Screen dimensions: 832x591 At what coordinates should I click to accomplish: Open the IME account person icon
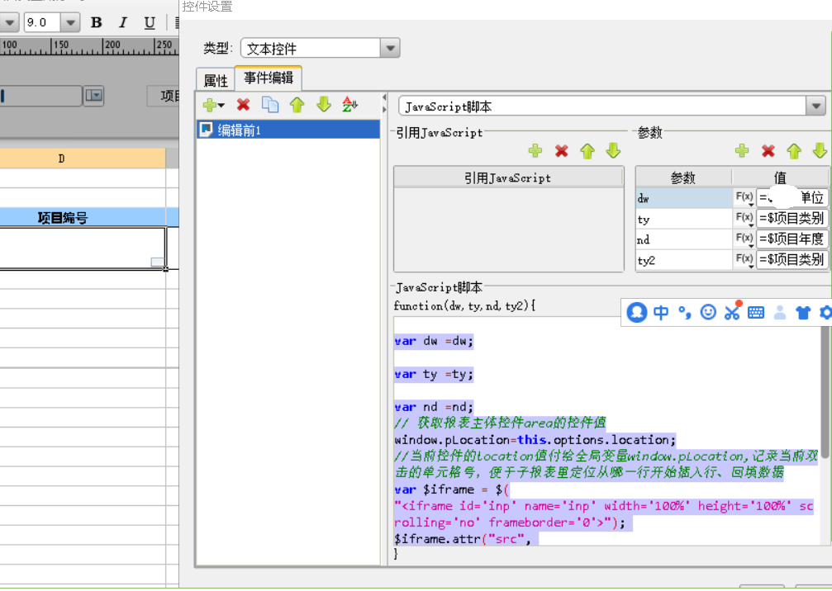pos(779,312)
